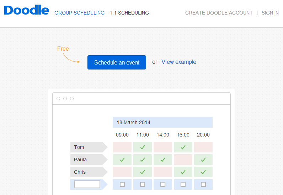This screenshot has width=283, height=195.
Task: Tick the 09:00 checkbox in empty row
Action: (122, 184)
